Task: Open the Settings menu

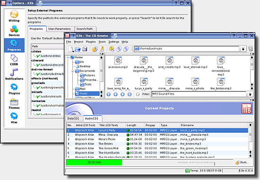Action: [x=114, y=42]
